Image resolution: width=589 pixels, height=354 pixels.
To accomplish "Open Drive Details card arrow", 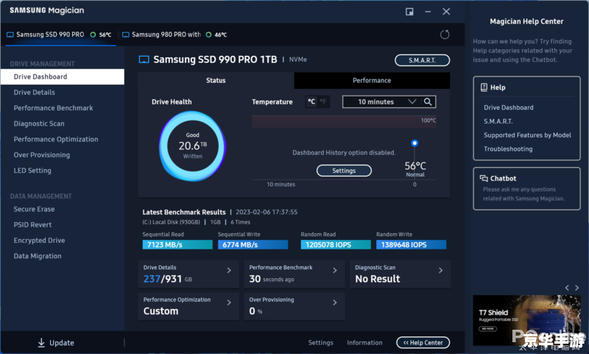I will (x=229, y=270).
